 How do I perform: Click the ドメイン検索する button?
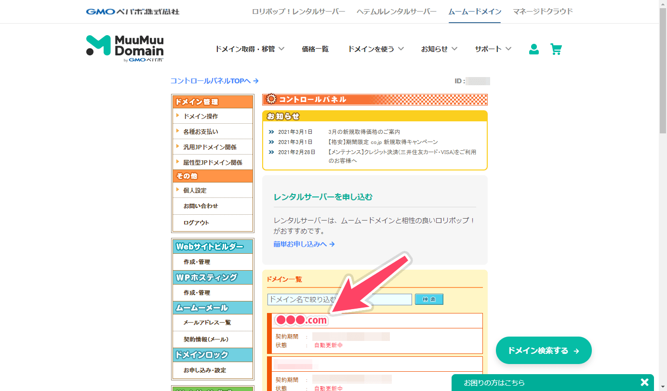pos(544,351)
